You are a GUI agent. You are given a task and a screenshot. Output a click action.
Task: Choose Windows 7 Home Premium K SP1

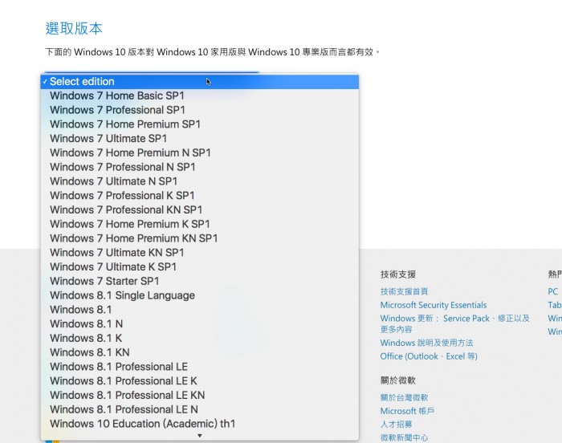[x=200, y=224]
